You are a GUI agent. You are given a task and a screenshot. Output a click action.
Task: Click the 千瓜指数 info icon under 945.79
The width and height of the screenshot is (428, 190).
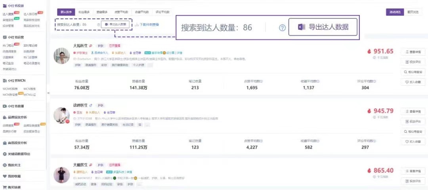[374, 117]
